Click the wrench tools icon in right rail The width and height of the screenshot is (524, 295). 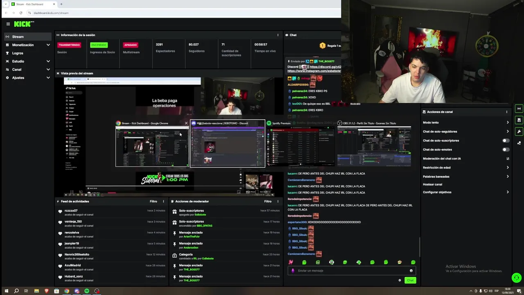[519, 132]
